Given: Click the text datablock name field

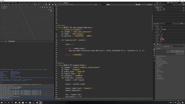Looking at the screenshot, I should pos(101,5).
